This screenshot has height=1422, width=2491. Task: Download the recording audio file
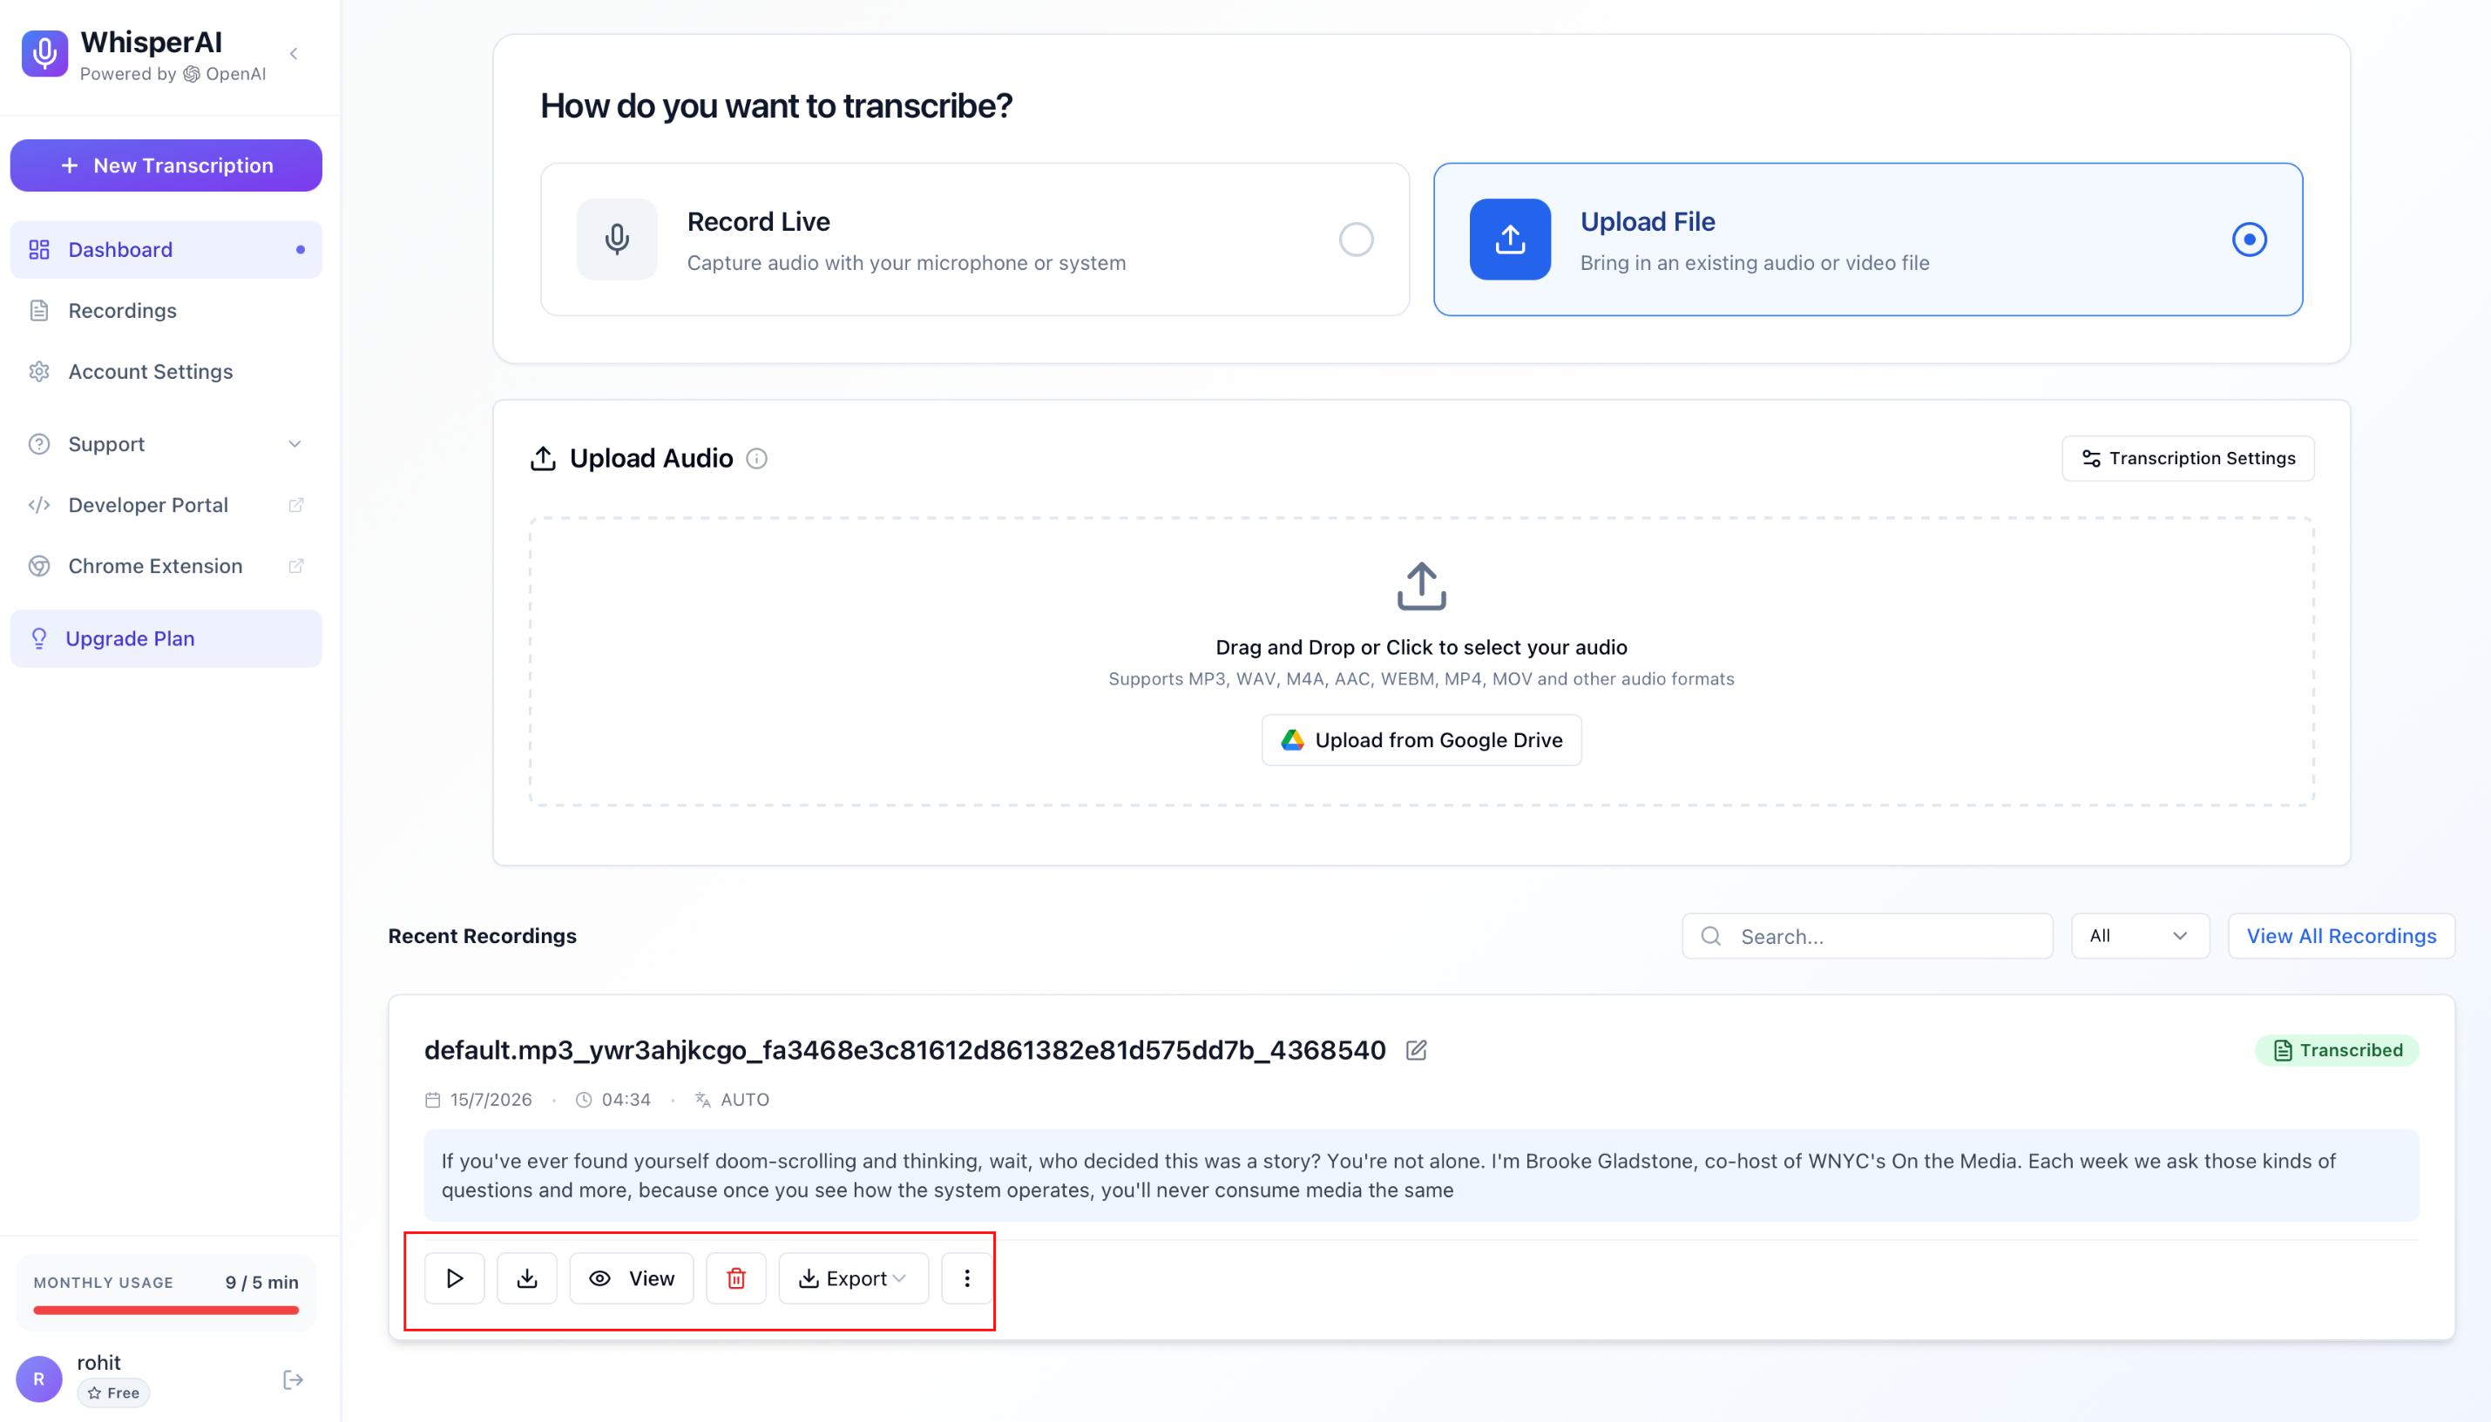(527, 1278)
